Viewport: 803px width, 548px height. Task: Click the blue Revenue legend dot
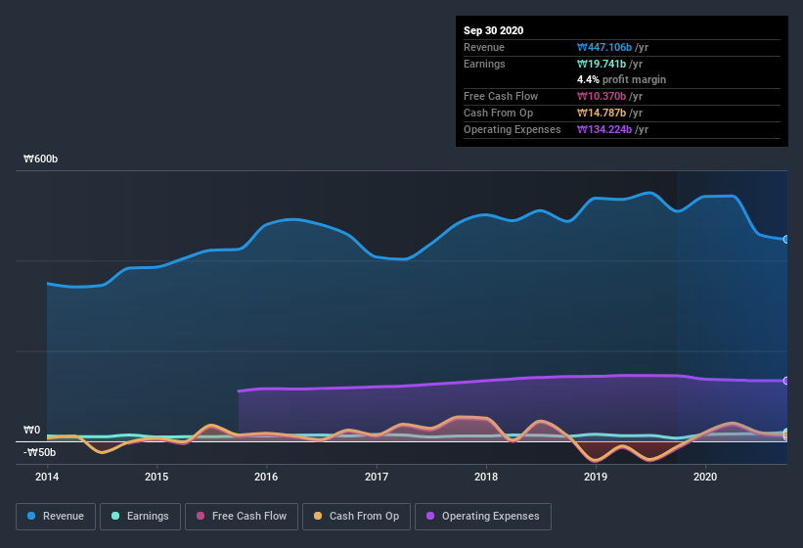tap(32, 516)
